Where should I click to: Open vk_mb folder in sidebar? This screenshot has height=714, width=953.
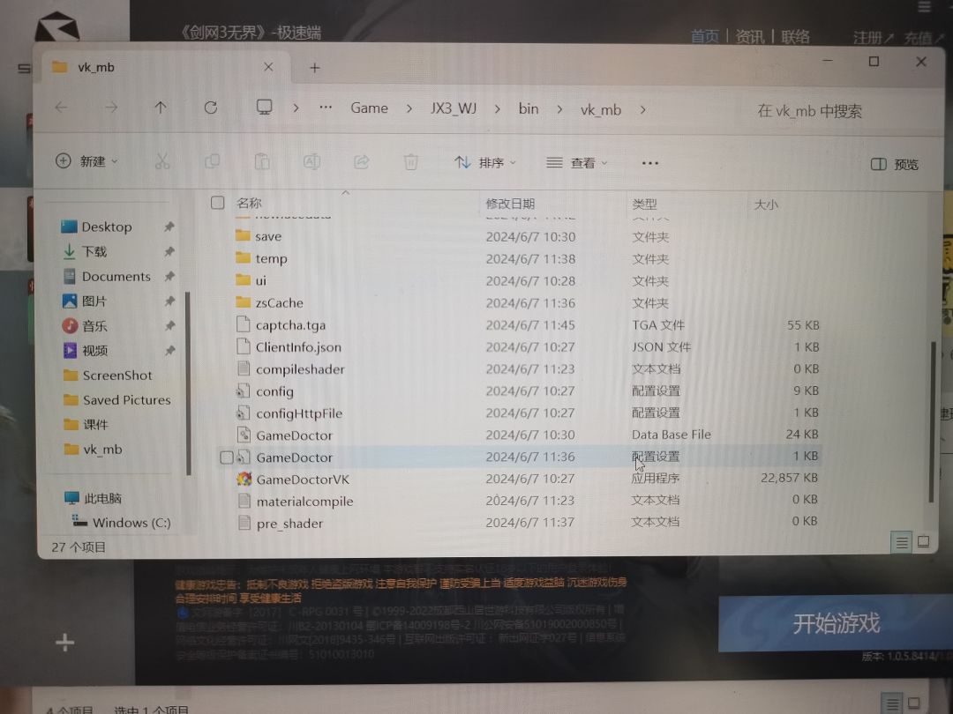pos(102,450)
